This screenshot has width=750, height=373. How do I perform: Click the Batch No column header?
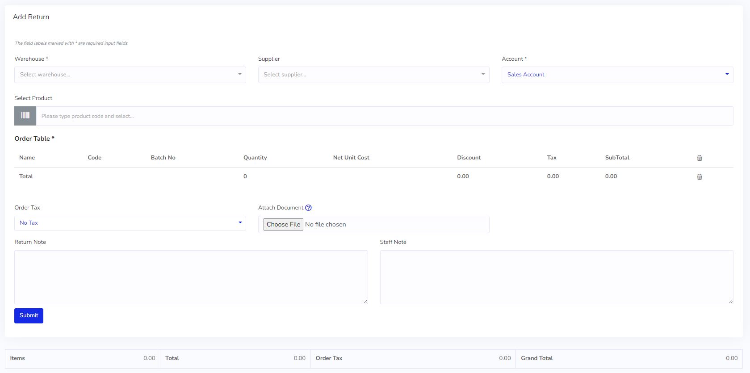coord(163,158)
